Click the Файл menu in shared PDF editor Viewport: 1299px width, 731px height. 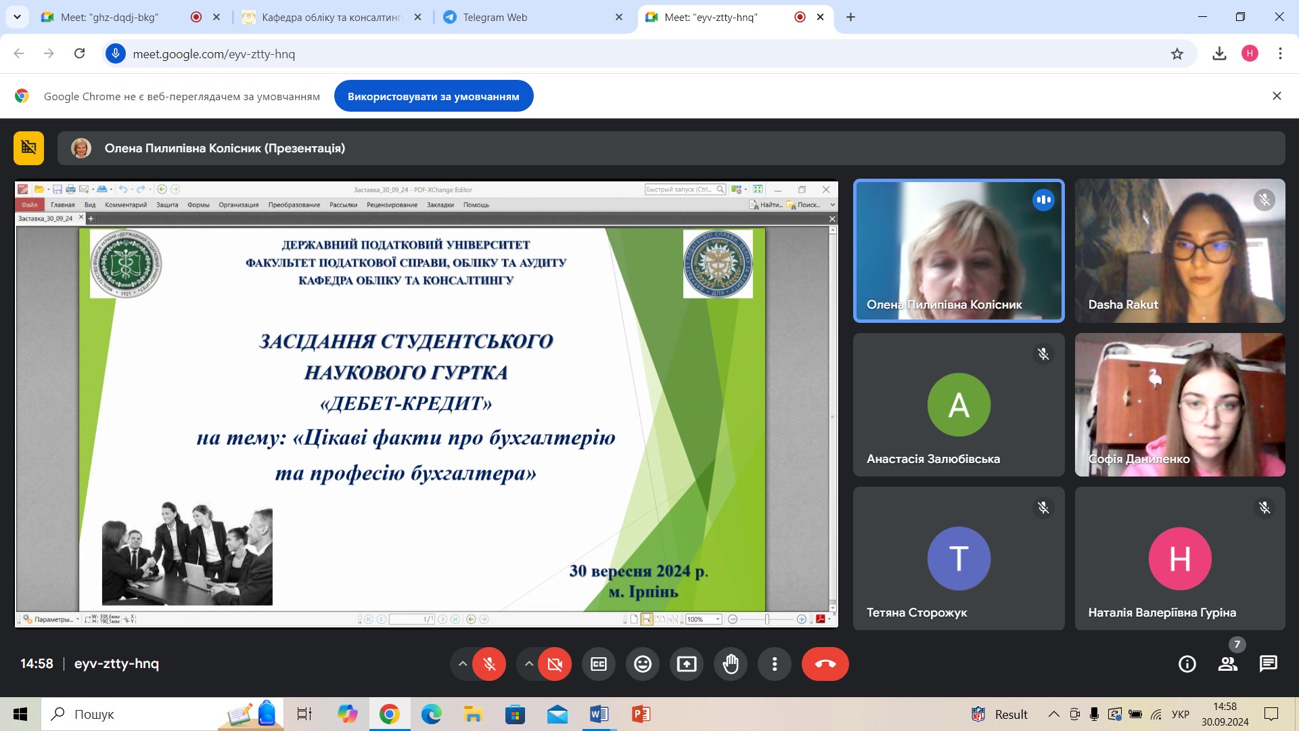pos(29,204)
